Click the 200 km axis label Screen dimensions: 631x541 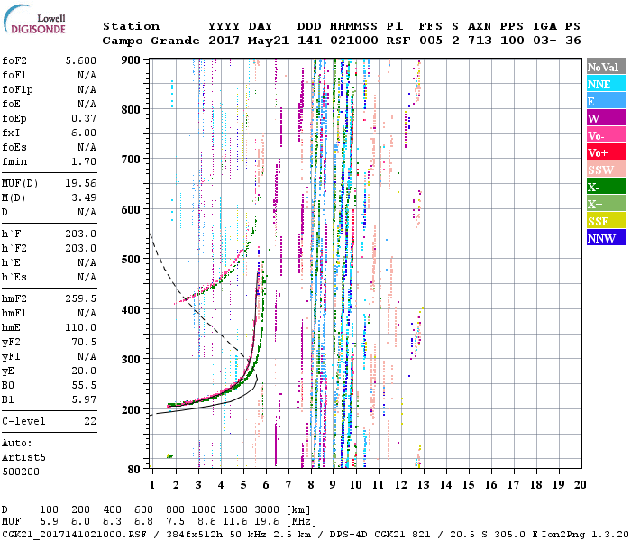(x=131, y=409)
